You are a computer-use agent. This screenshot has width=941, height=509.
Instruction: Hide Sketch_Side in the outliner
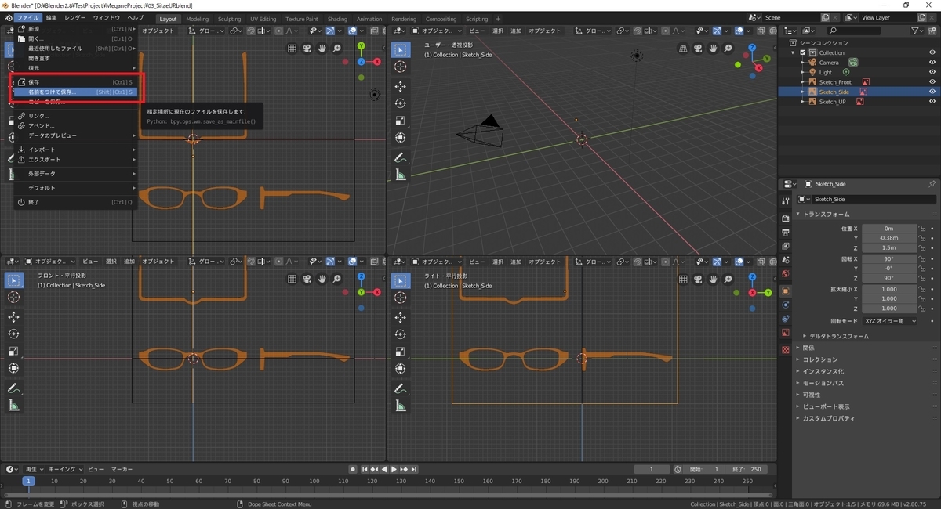coord(932,92)
